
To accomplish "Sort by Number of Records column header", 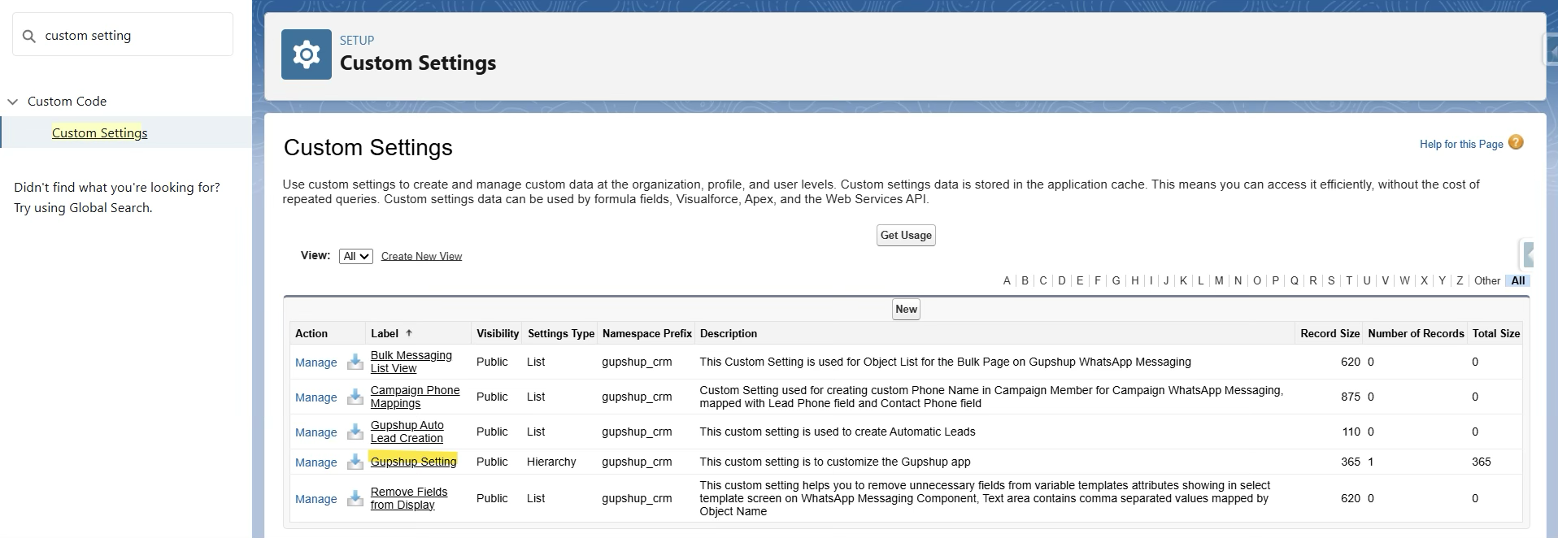I will point(1416,333).
